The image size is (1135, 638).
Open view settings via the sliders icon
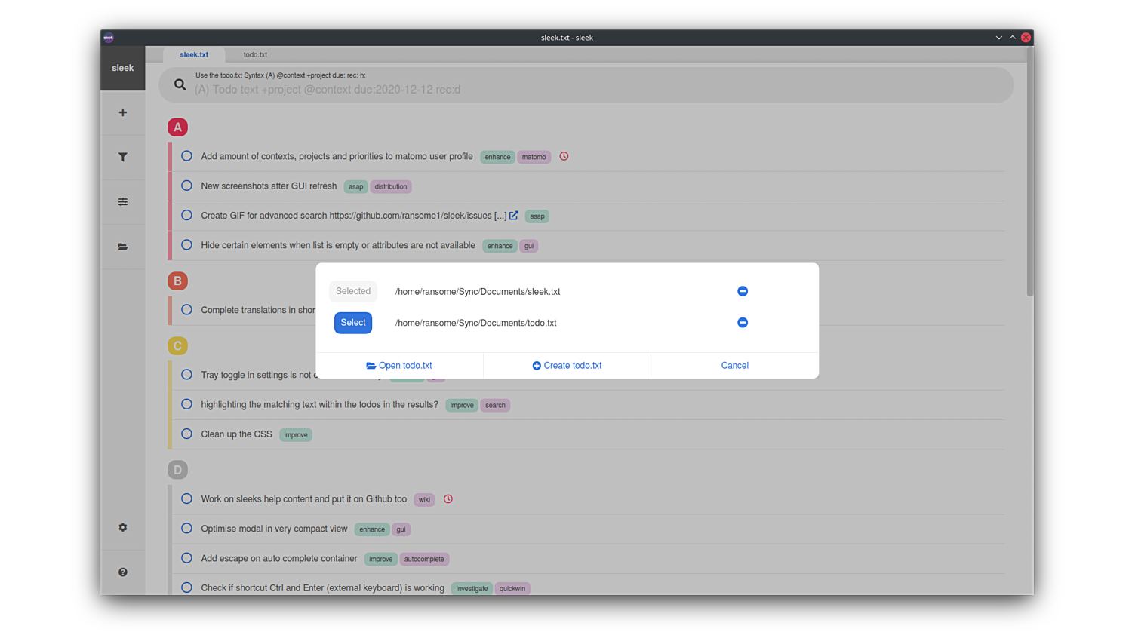pyautogui.click(x=122, y=201)
